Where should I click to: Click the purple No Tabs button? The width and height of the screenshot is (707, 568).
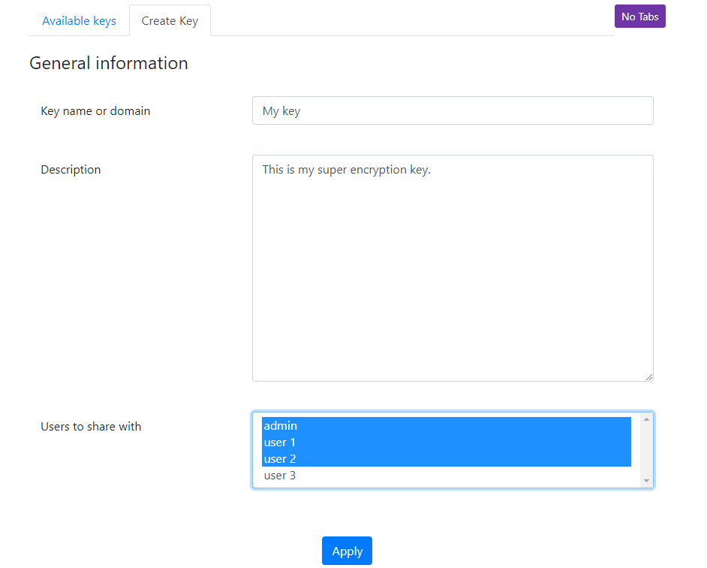pos(639,17)
